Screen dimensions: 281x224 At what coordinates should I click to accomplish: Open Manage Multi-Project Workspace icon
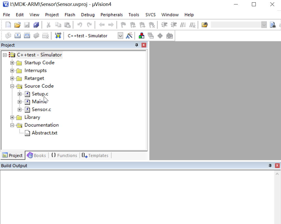[x=151, y=36]
